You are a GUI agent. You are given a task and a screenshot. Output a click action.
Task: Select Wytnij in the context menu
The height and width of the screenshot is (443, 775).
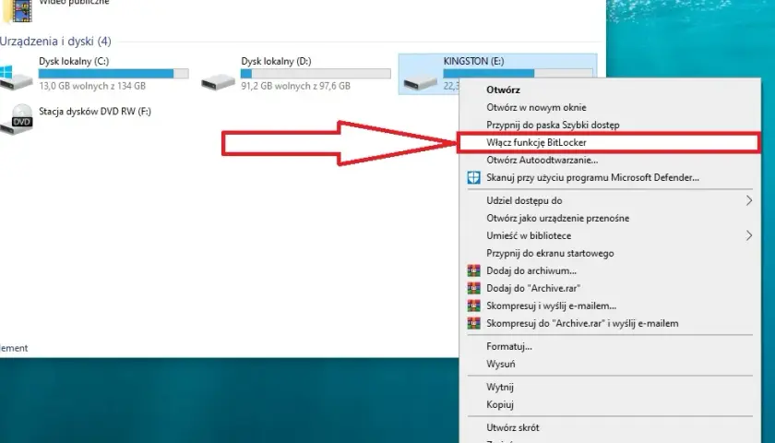tap(500, 387)
